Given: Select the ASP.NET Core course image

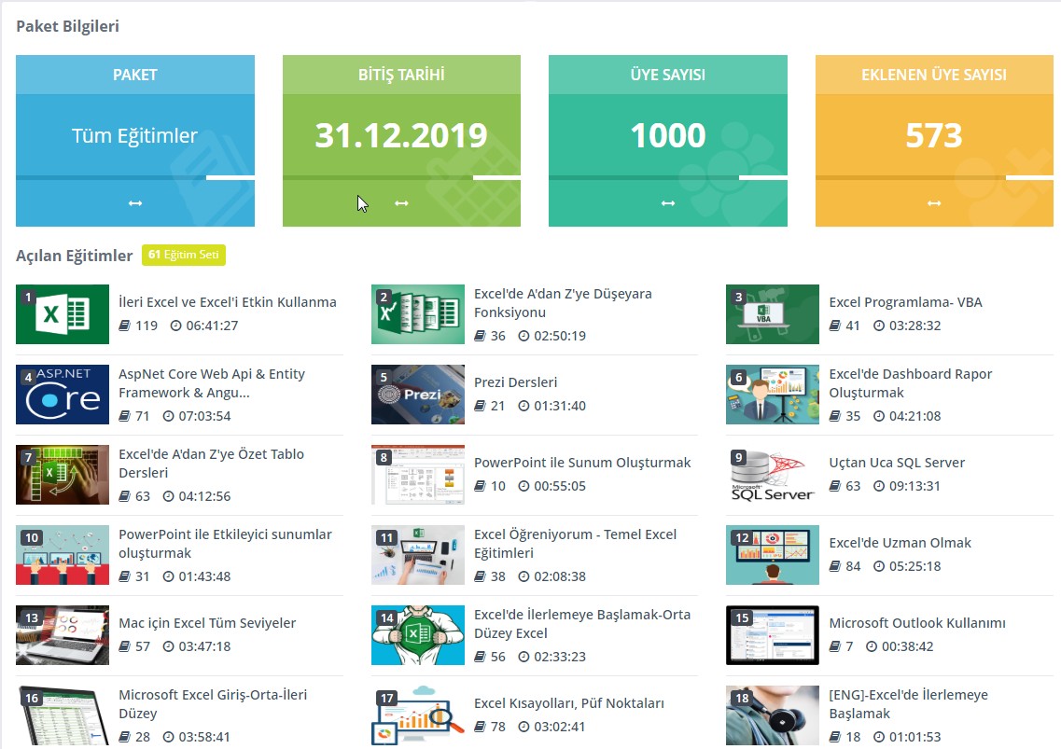Looking at the screenshot, I should pos(63,395).
